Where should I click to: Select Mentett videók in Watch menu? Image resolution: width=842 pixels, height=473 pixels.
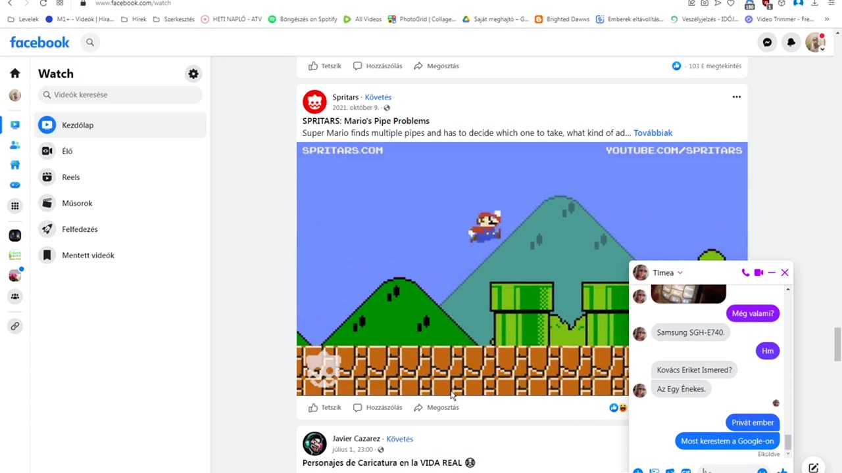[x=120, y=256]
